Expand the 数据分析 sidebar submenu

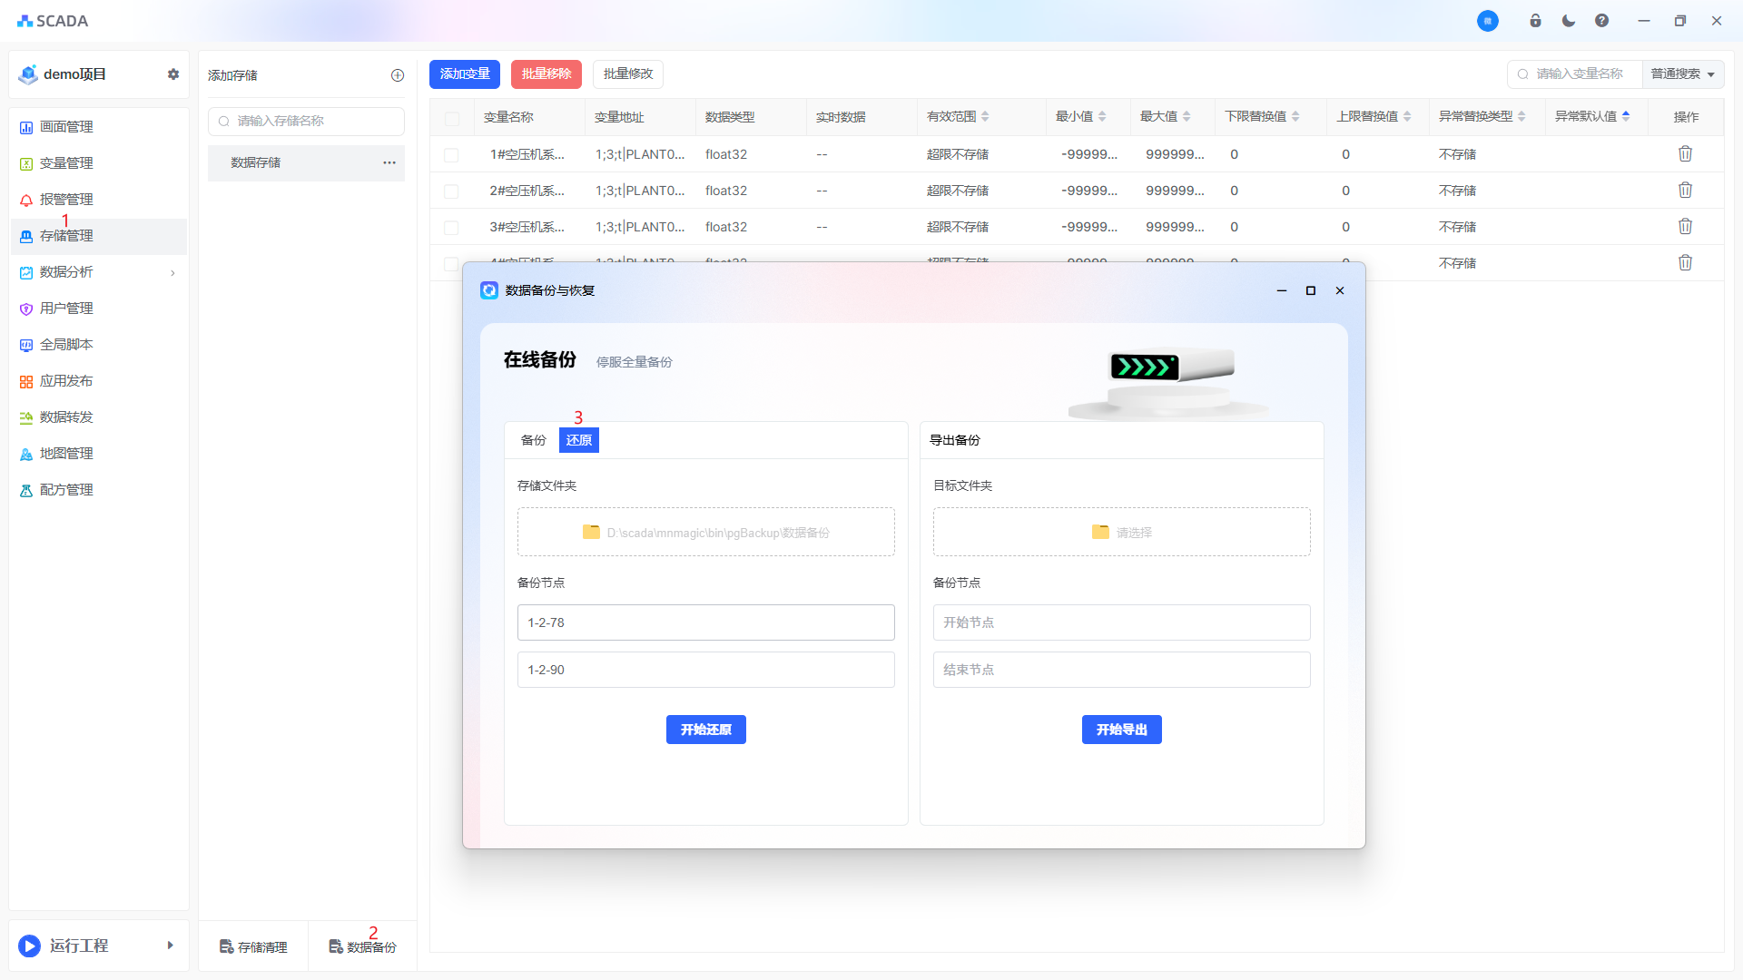coord(172,272)
